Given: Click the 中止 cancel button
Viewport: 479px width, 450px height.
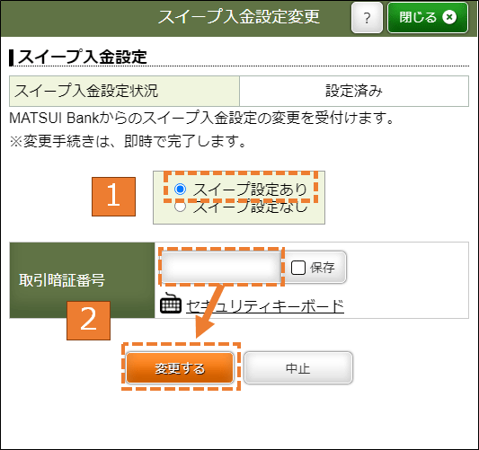Looking at the screenshot, I should click(298, 368).
